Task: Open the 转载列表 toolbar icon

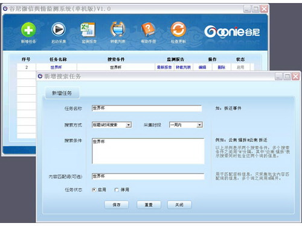Action: click(x=118, y=30)
